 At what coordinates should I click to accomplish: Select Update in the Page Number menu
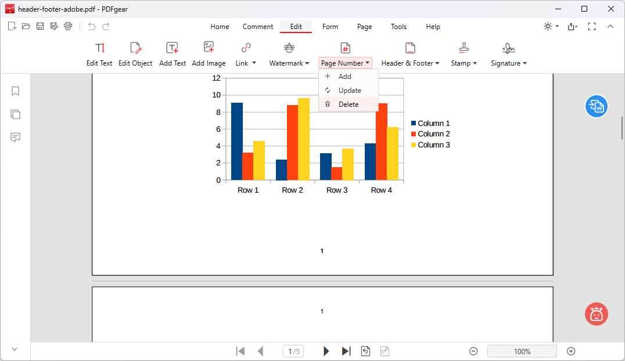pyautogui.click(x=350, y=91)
